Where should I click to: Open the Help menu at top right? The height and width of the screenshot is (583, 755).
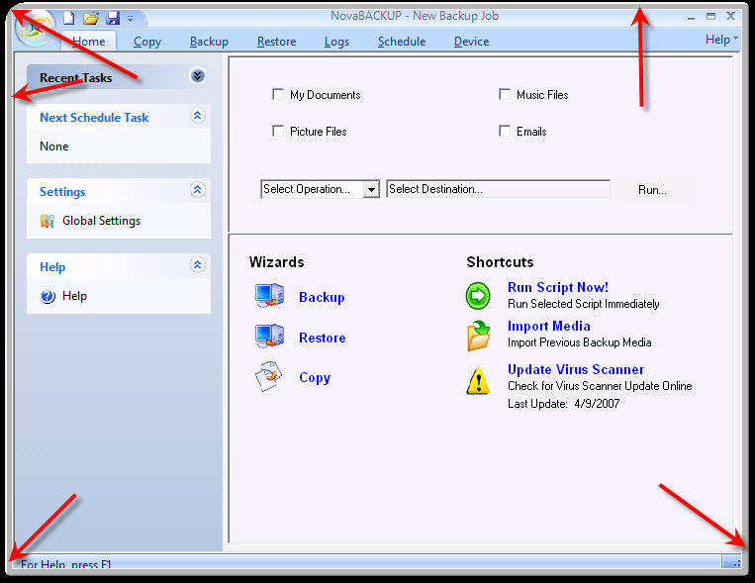point(720,40)
